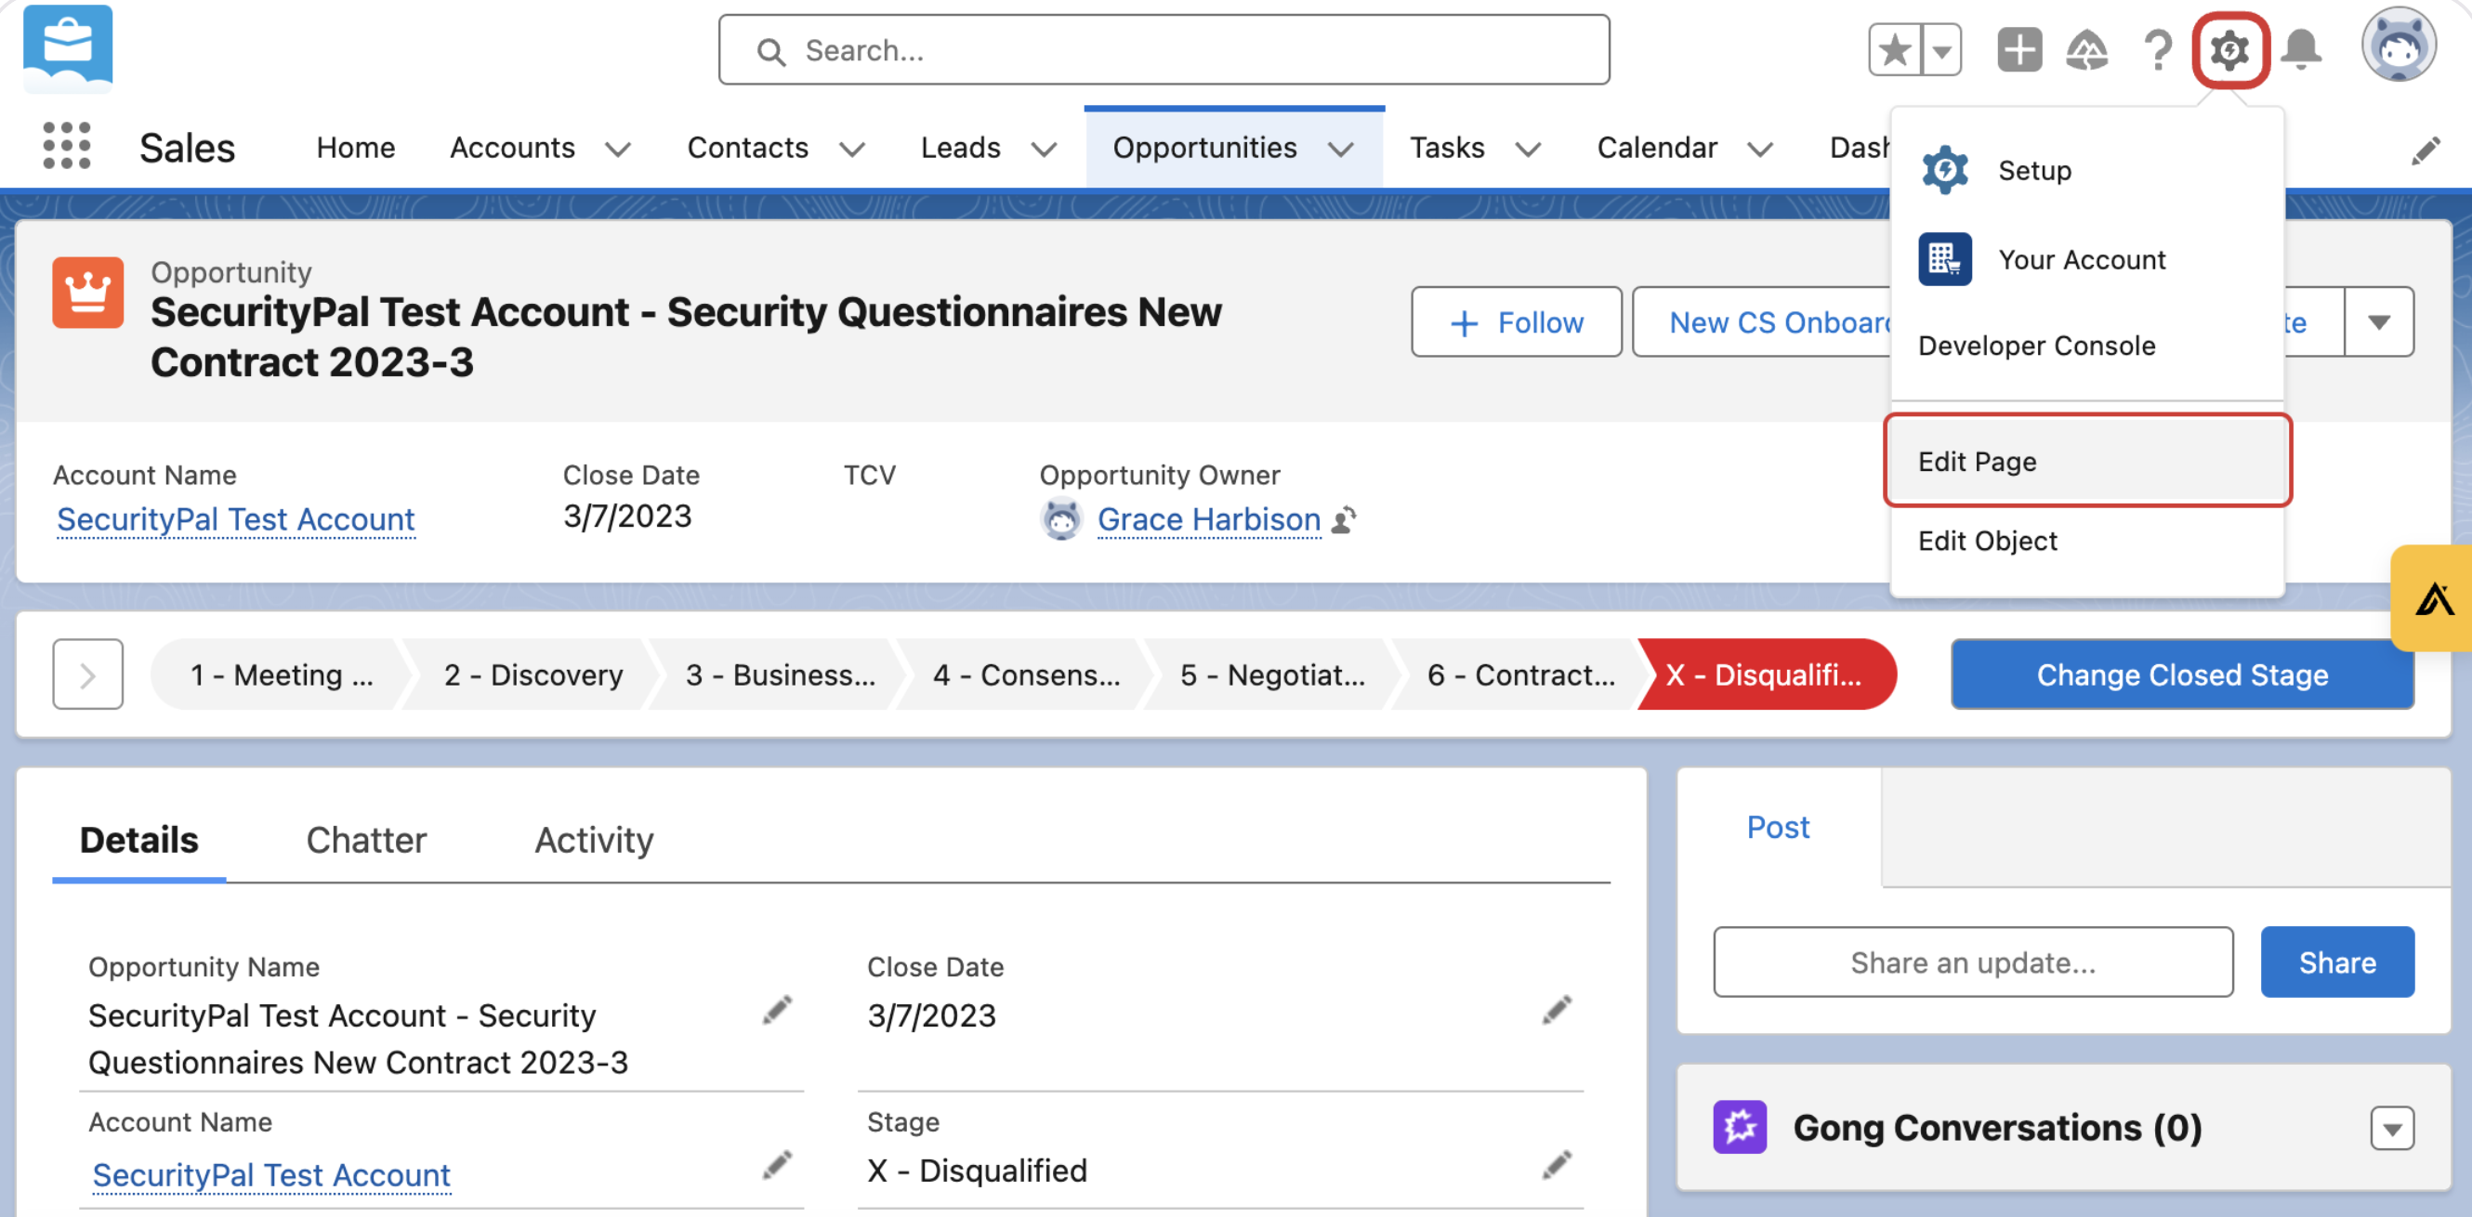Image resolution: width=2472 pixels, height=1217 pixels.
Task: Edit Stage pencil icon
Action: pyautogui.click(x=1557, y=1165)
